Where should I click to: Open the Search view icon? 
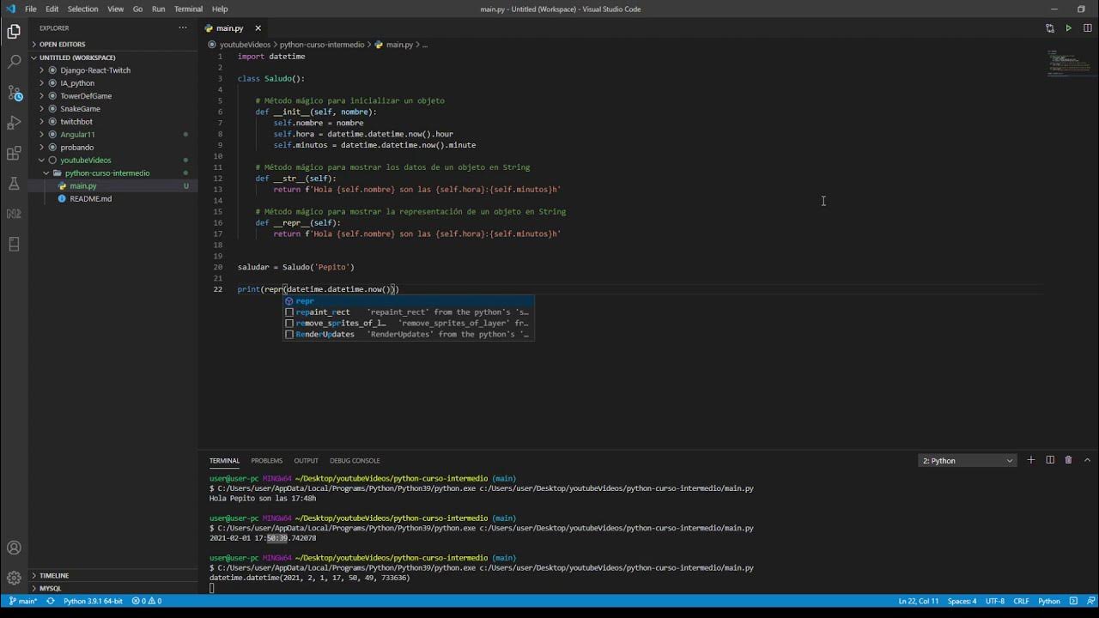14,63
